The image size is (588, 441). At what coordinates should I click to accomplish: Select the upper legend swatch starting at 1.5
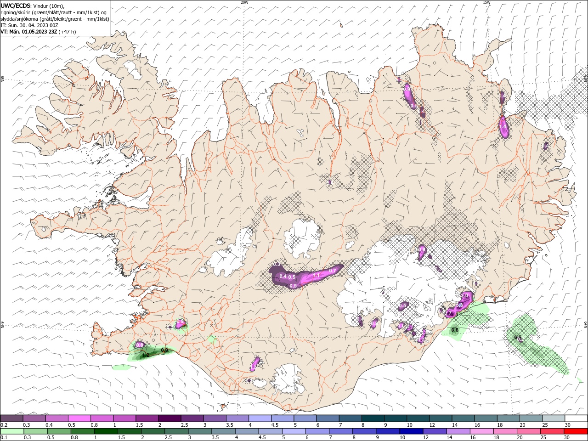point(147,418)
